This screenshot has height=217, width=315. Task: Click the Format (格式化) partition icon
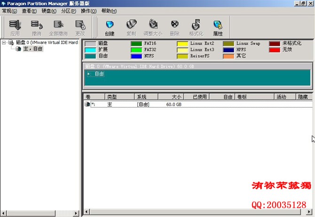pyautogui.click(x=196, y=25)
